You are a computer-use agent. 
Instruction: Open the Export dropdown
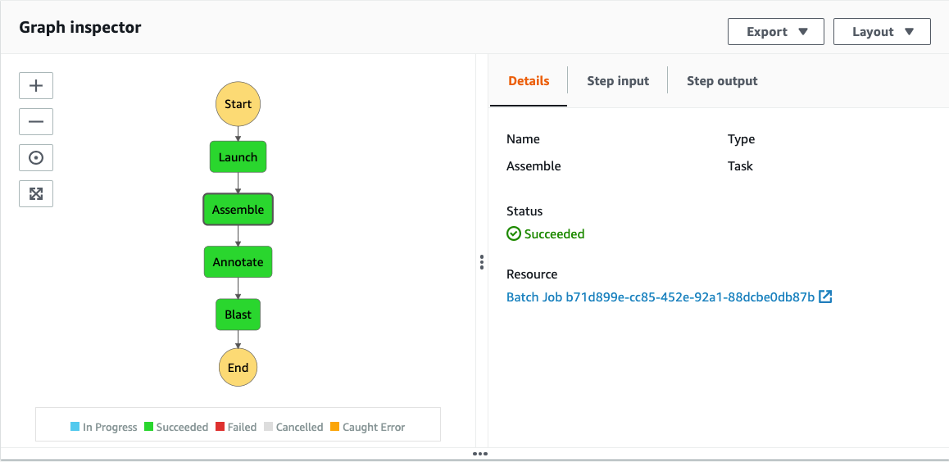click(x=776, y=31)
